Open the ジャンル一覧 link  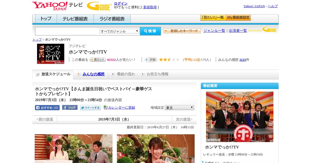pos(214,31)
